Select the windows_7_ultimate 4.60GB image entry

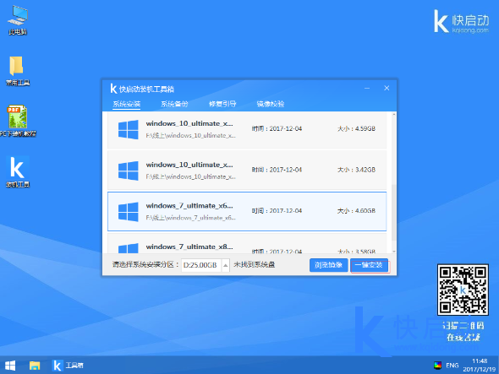pyautogui.click(x=247, y=211)
